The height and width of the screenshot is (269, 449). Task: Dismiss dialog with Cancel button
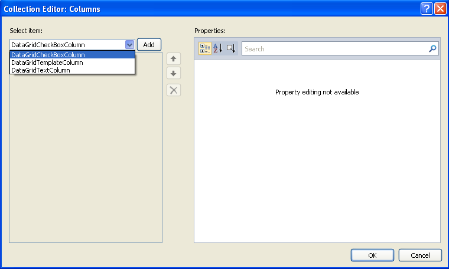click(420, 255)
